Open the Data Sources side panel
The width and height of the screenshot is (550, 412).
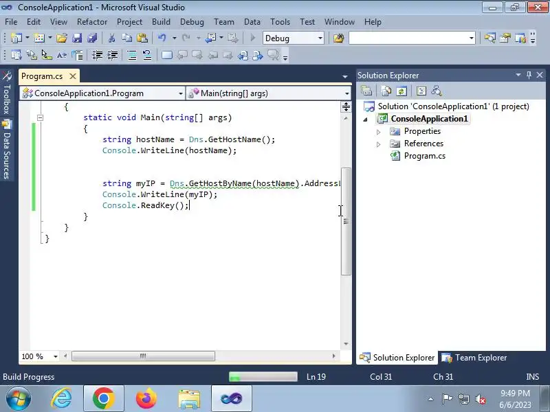pyautogui.click(x=7, y=150)
